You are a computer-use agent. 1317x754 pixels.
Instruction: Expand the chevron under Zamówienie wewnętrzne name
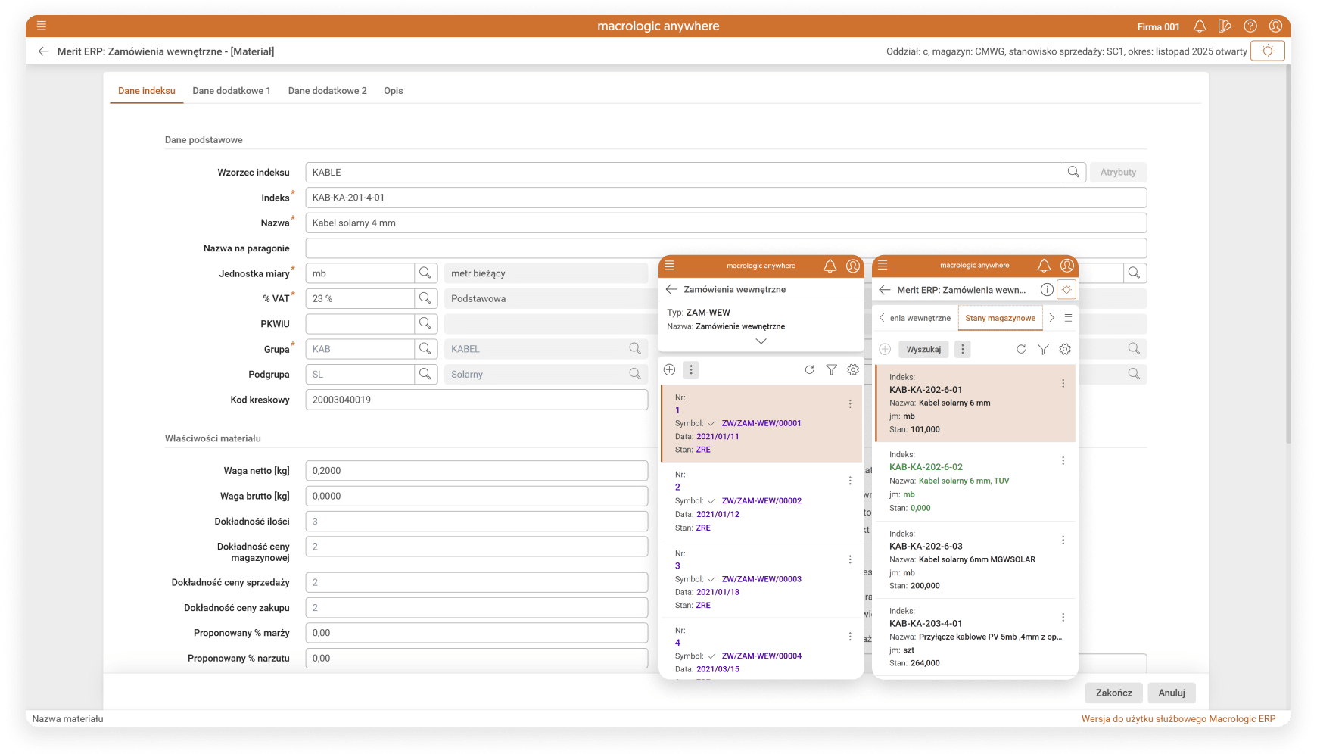761,341
